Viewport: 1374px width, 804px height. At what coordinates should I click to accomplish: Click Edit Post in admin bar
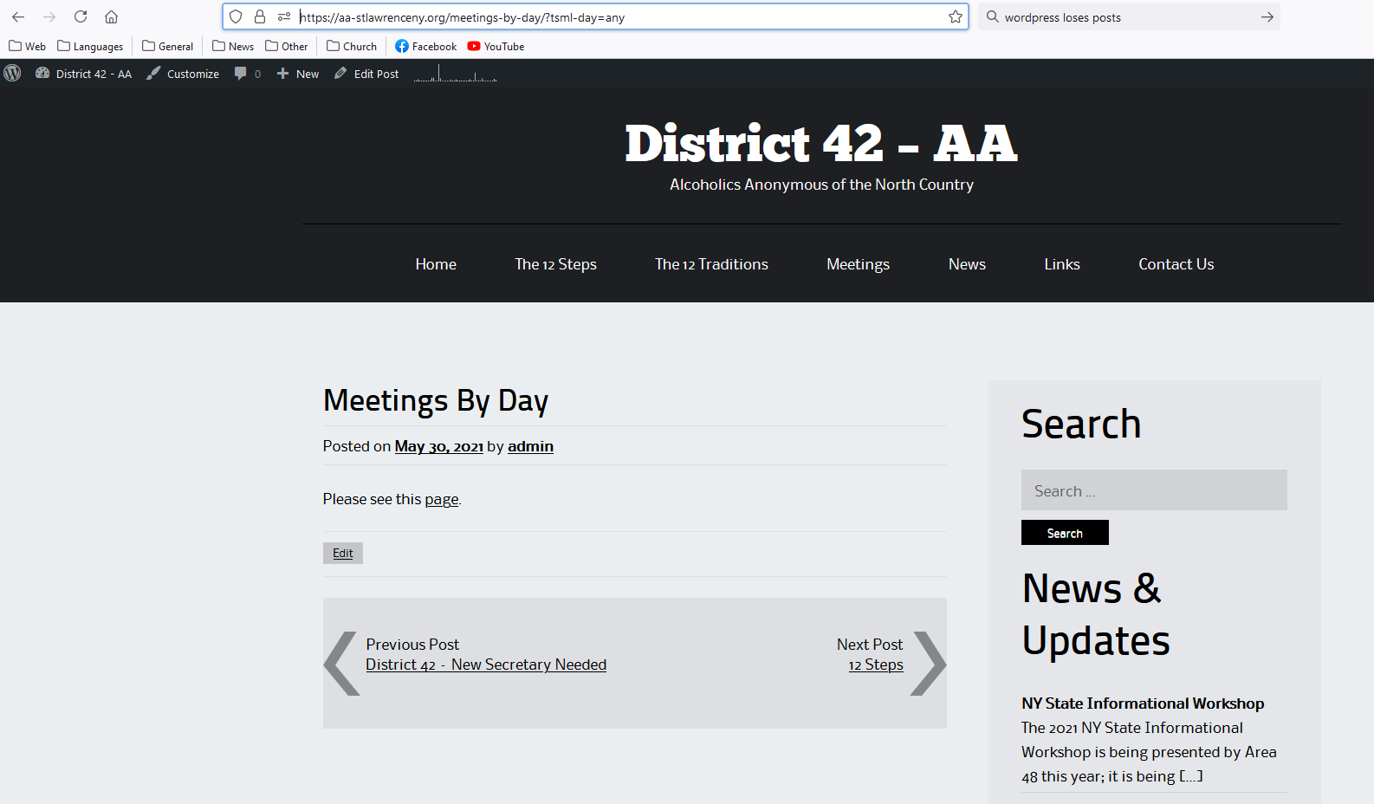click(366, 74)
